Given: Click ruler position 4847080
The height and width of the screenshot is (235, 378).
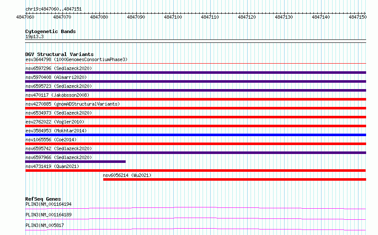Looking at the screenshot, I should point(99,17).
